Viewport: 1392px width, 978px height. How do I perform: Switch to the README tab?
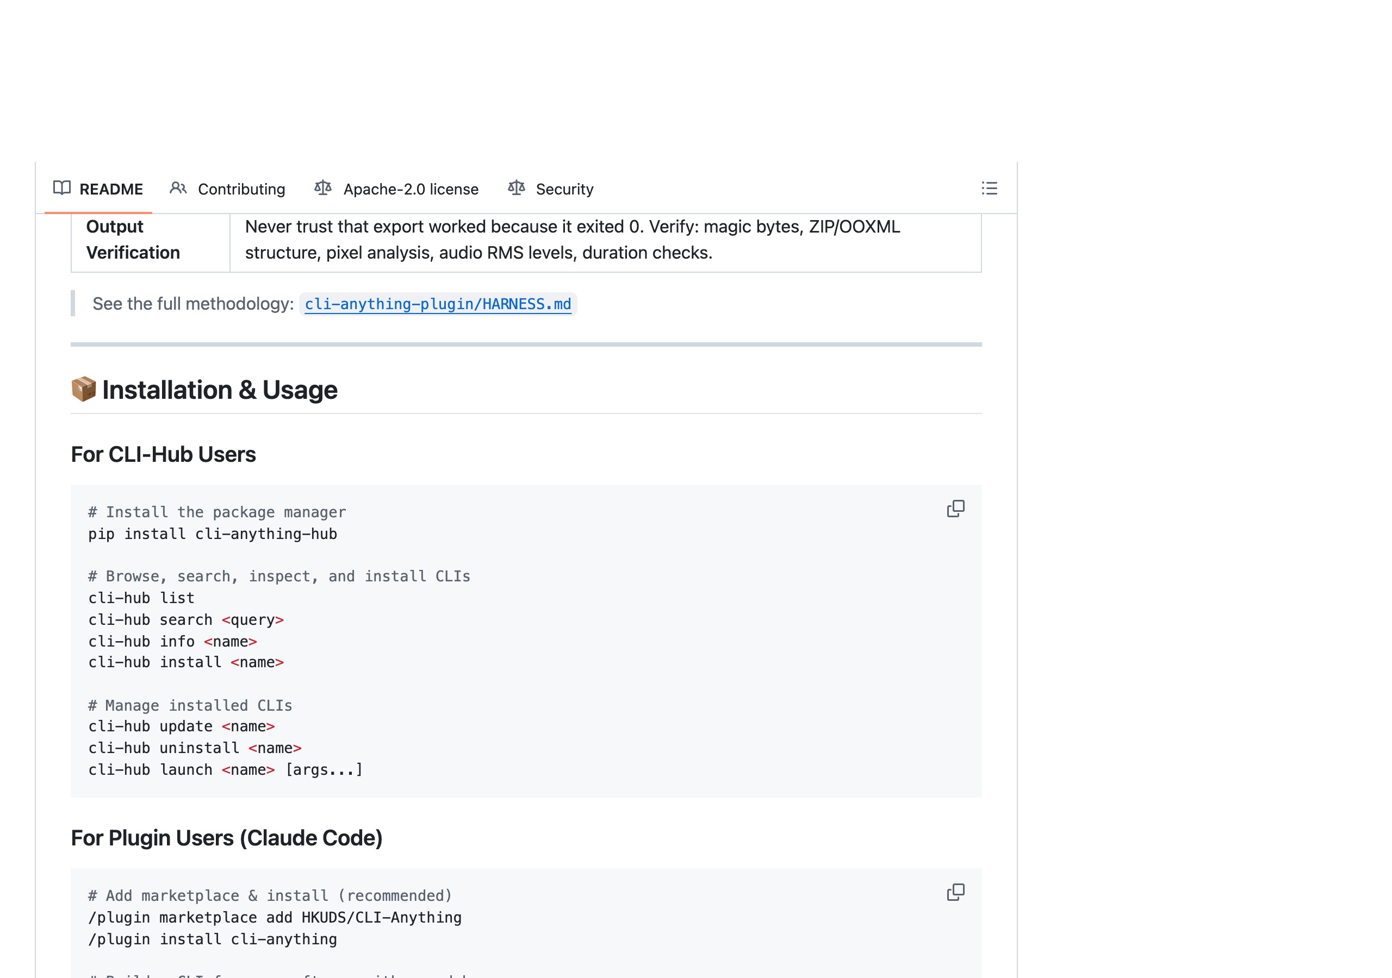(x=98, y=189)
